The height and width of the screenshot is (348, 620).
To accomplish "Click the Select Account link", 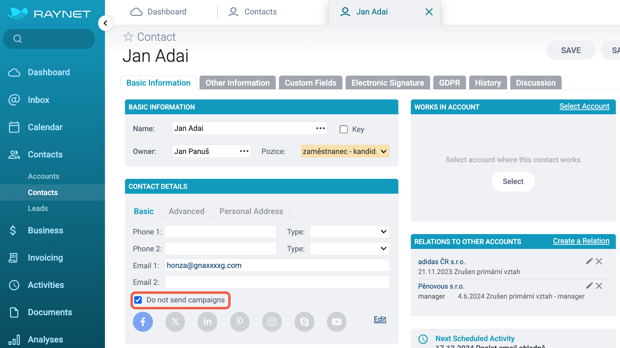I will coord(584,106).
